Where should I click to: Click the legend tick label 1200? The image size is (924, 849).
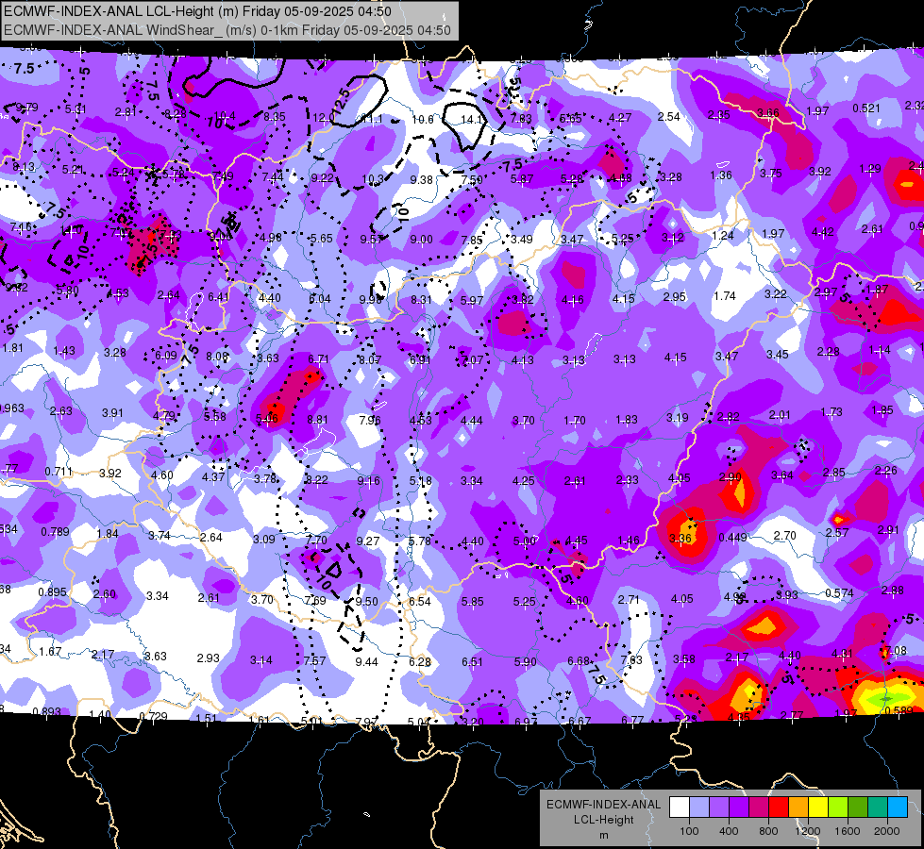pos(808,831)
